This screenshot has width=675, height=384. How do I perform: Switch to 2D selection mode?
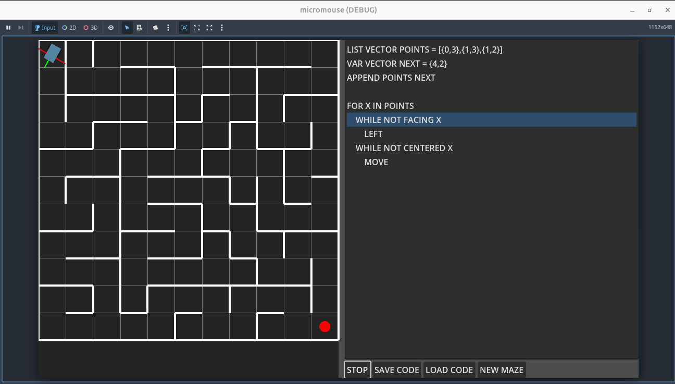pos(69,28)
